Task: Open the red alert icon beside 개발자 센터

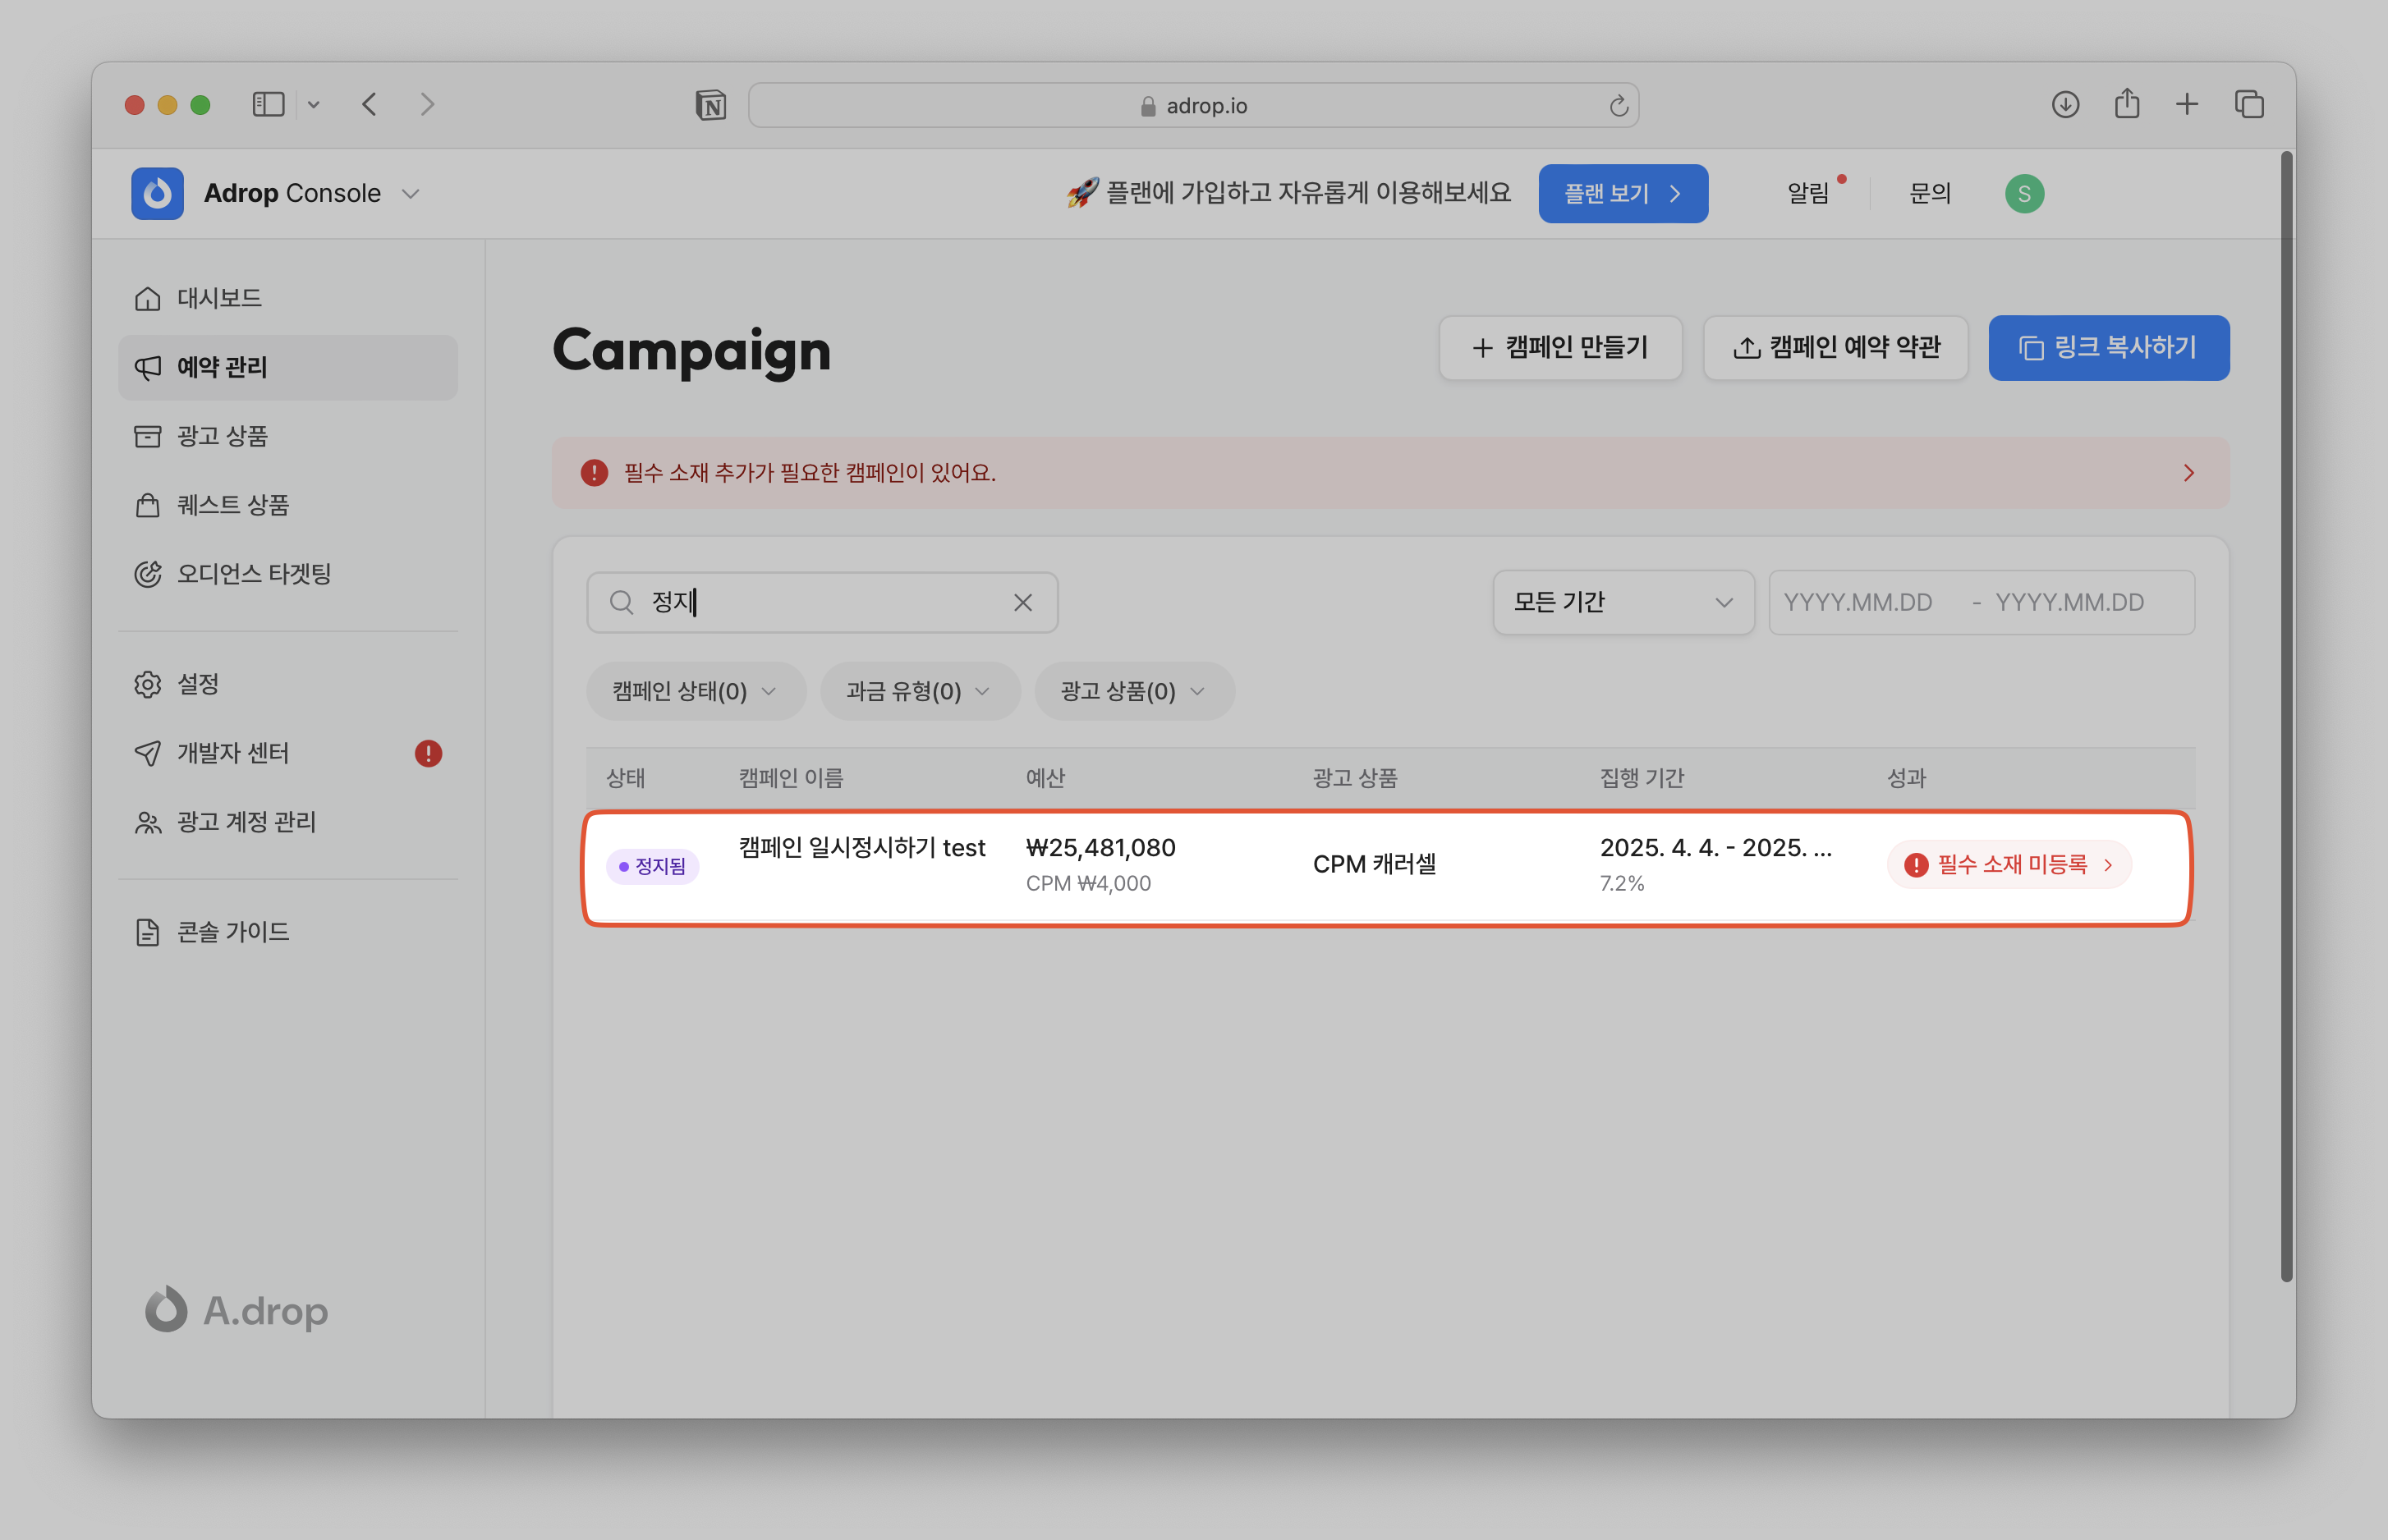Action: (x=428, y=753)
